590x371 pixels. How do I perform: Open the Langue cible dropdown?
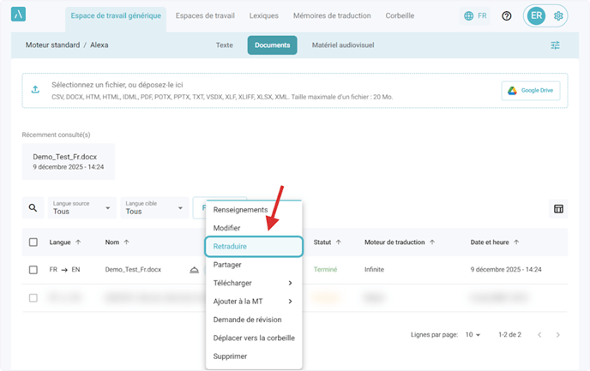click(x=155, y=208)
